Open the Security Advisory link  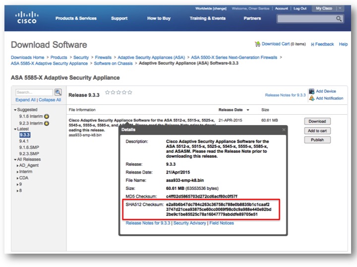[x=189, y=223]
